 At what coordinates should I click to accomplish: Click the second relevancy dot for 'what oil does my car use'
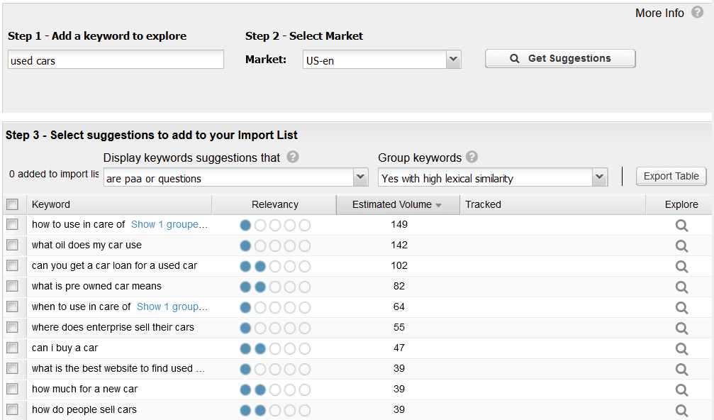tap(260, 245)
